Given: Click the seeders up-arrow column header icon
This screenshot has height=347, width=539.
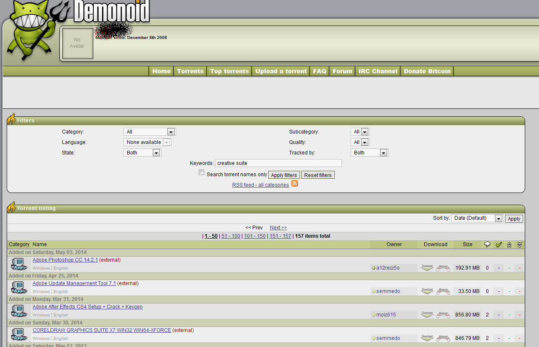Looking at the screenshot, I should (509, 244).
